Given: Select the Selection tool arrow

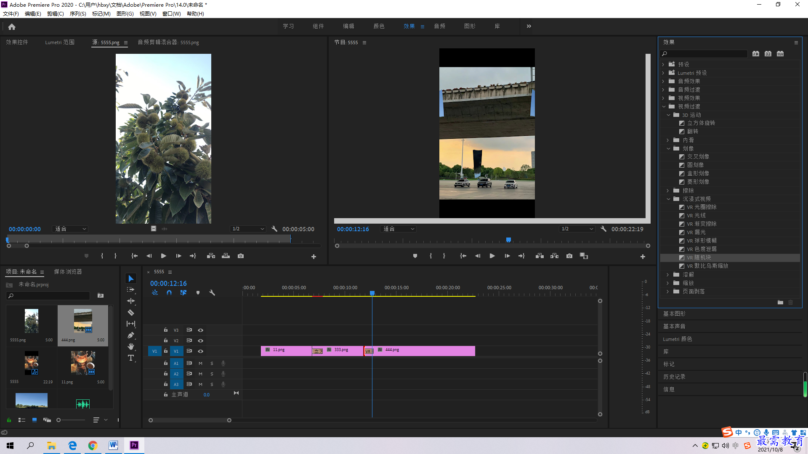Looking at the screenshot, I should [131, 279].
